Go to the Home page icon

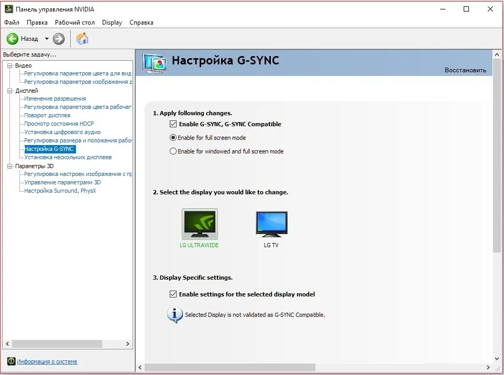point(82,39)
